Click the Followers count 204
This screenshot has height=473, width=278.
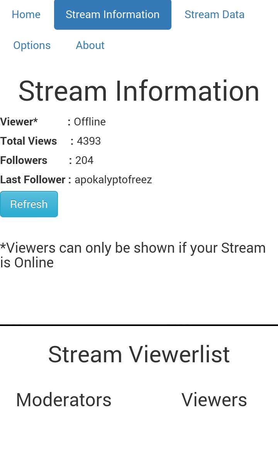pos(84,160)
